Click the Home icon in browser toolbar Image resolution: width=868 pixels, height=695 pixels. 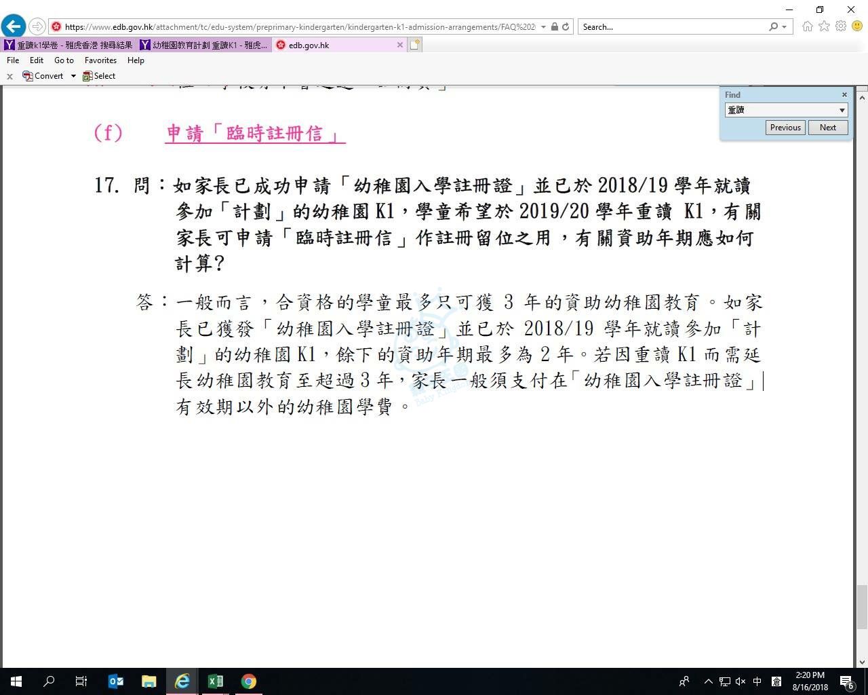[x=807, y=26]
